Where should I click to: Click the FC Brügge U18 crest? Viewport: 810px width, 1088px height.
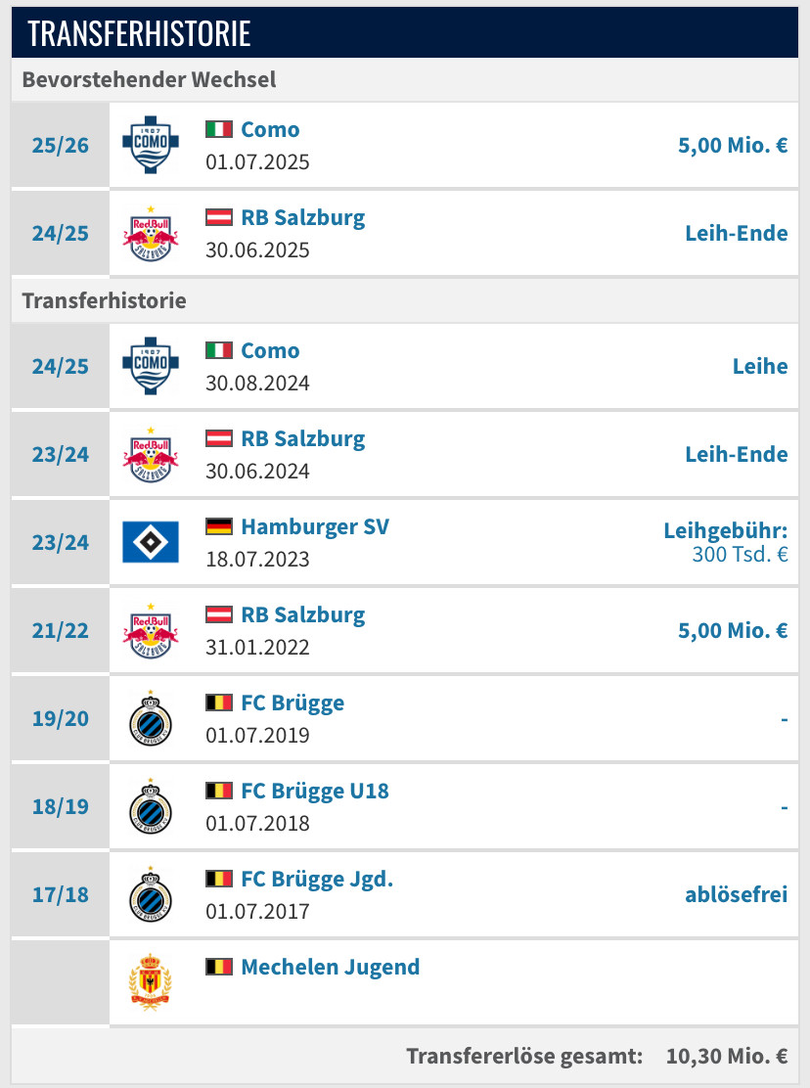tap(151, 806)
